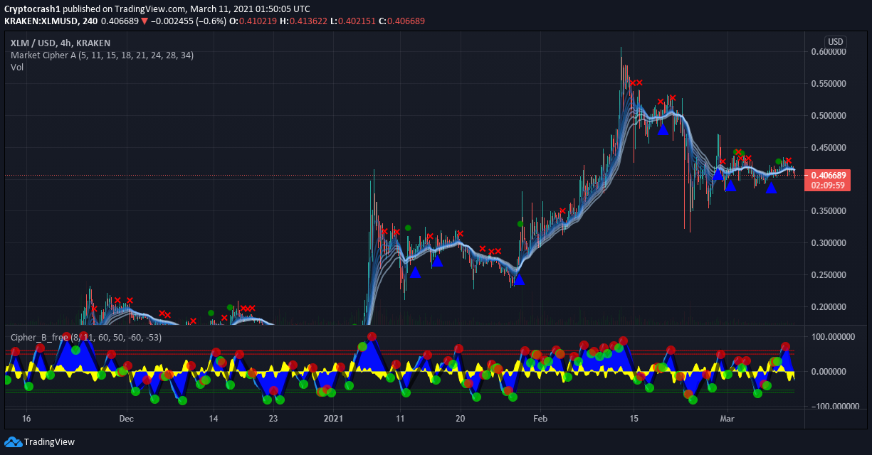Click the 0.600000 price axis label
This screenshot has width=872, height=455.
coord(828,52)
